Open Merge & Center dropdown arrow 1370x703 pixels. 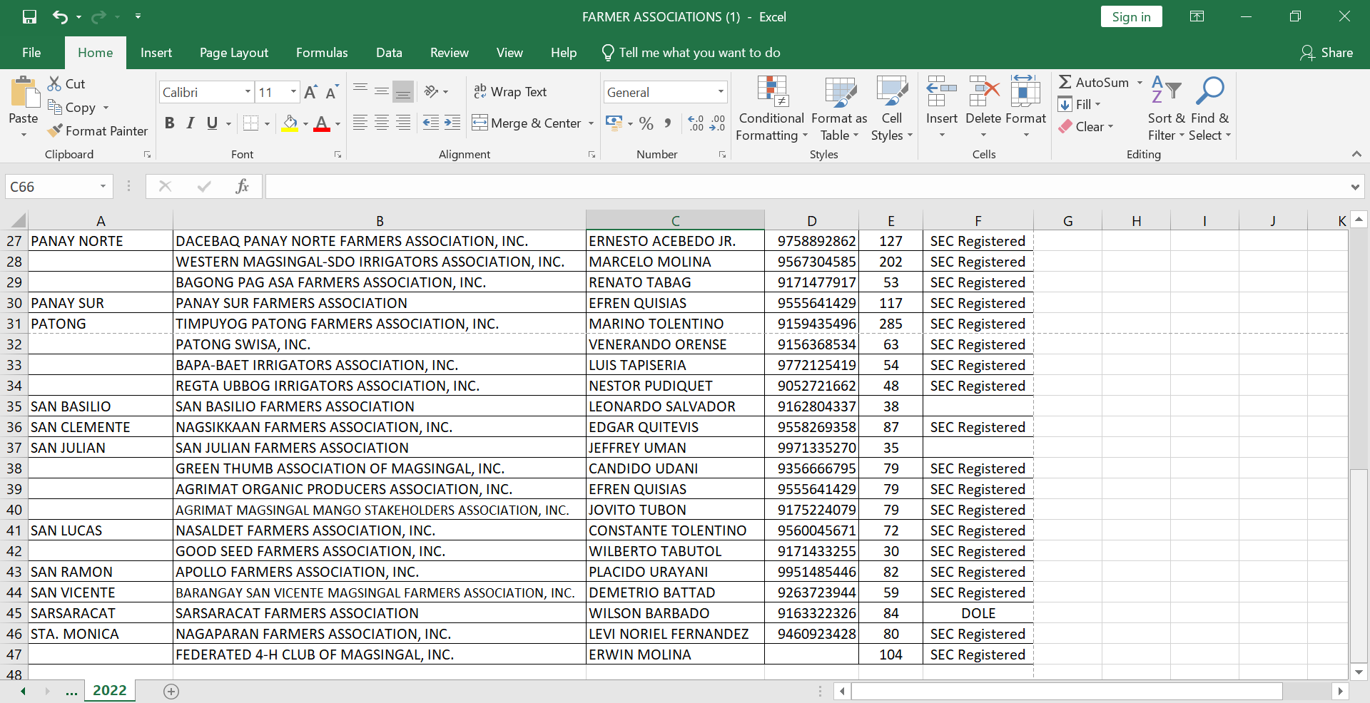coord(591,123)
